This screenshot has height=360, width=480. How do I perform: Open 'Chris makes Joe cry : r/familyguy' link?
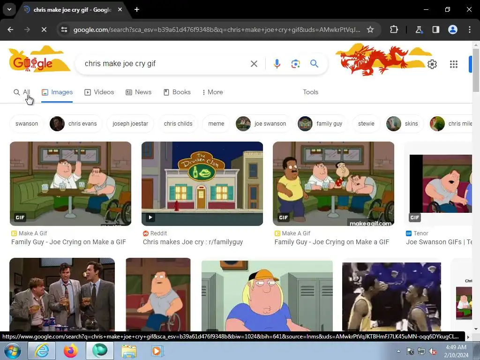tap(193, 242)
